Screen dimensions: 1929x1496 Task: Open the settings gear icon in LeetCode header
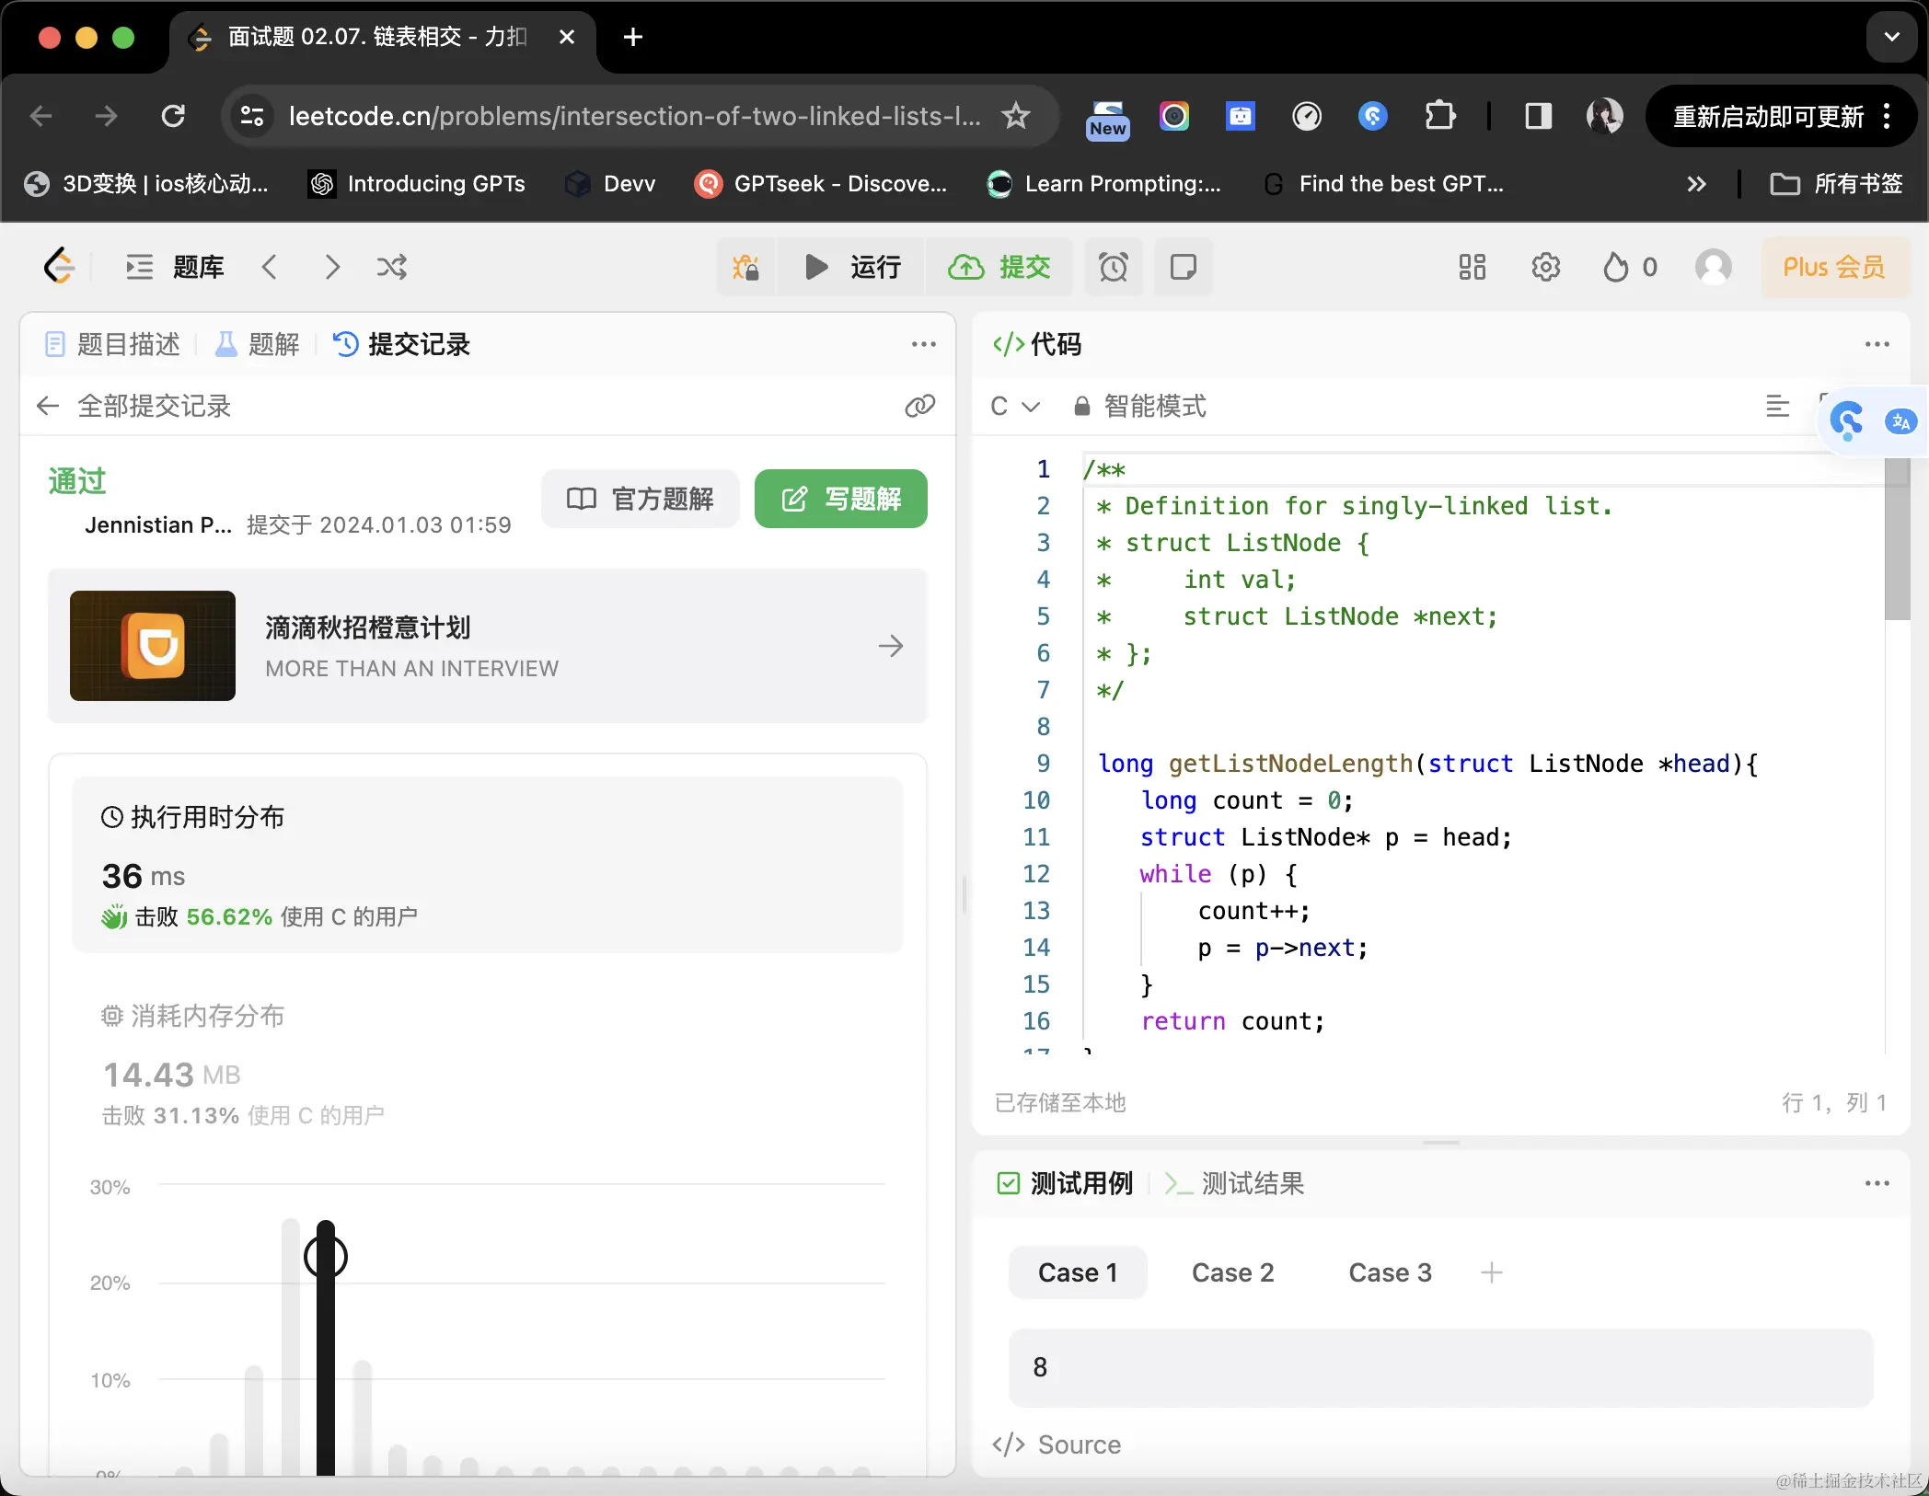coord(1545,268)
